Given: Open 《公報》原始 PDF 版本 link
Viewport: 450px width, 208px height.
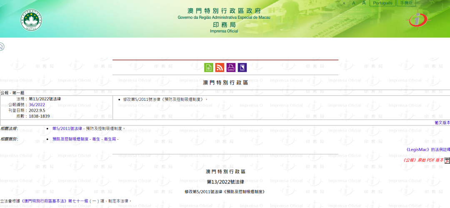Looking at the screenshot, I should pyautogui.click(x=424, y=160).
